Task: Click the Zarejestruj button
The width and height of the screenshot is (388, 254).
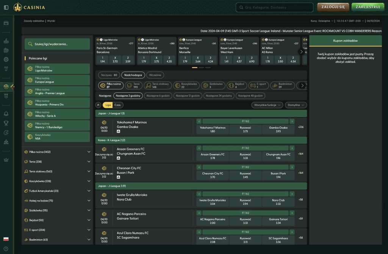Action: point(368,7)
